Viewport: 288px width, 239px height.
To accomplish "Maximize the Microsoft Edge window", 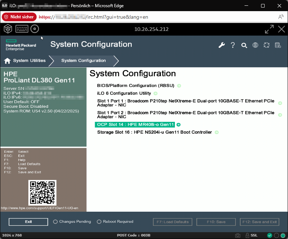I will pyautogui.click(x=263, y=6).
